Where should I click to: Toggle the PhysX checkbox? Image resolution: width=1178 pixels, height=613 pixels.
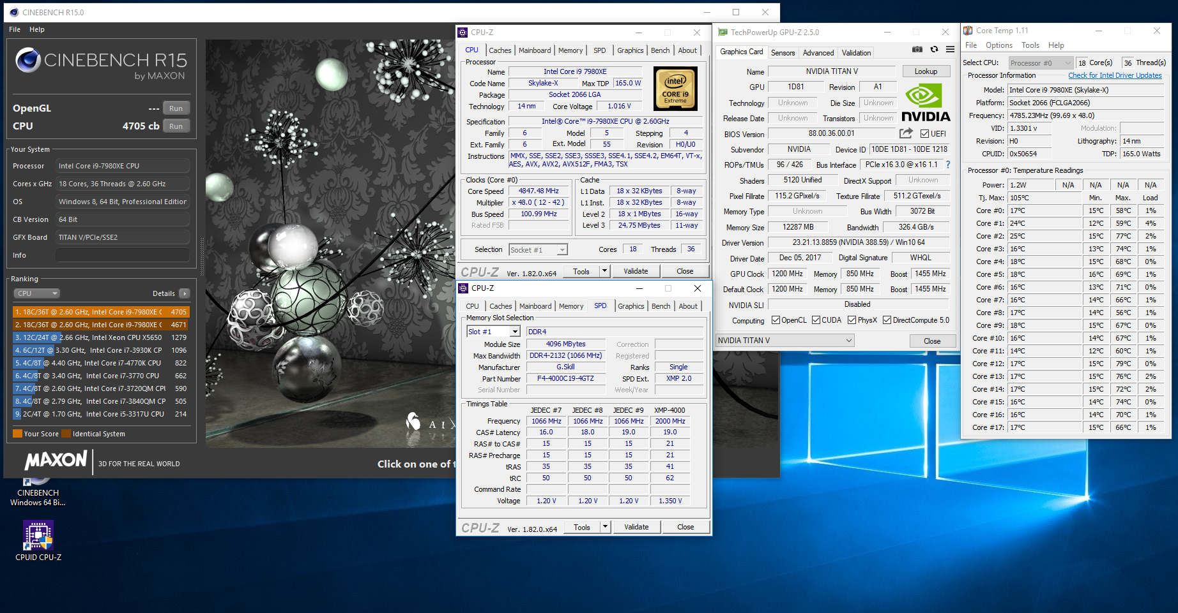point(852,320)
